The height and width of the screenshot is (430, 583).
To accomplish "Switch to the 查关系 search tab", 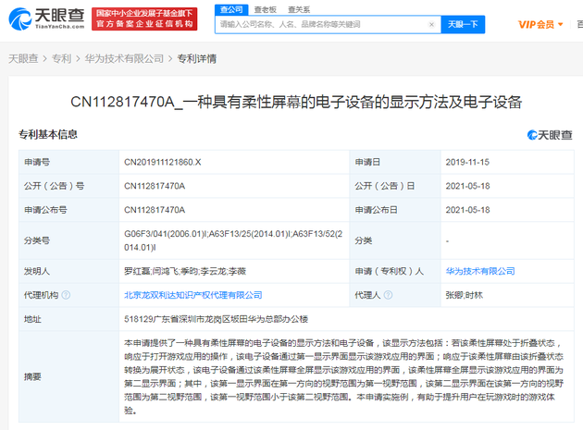I will tap(299, 8).
